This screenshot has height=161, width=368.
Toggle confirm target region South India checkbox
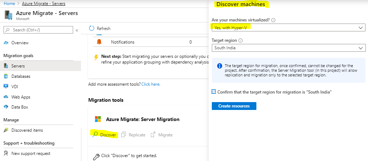214,92
